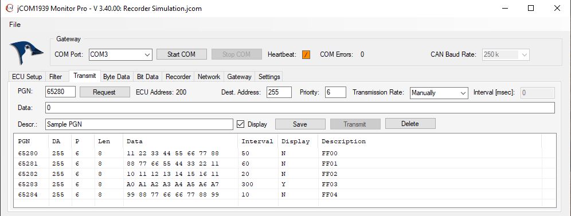Click the Descr. field with Sample PGN
This screenshot has width=571, height=216.
[139, 124]
